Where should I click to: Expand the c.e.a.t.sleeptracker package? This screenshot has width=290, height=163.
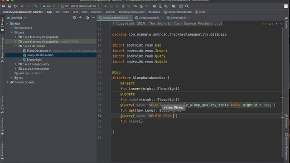[15, 68]
